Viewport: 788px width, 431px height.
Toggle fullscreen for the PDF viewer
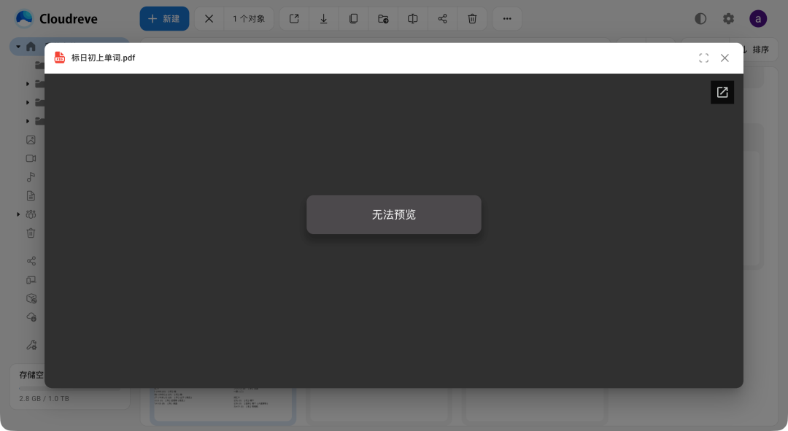703,58
